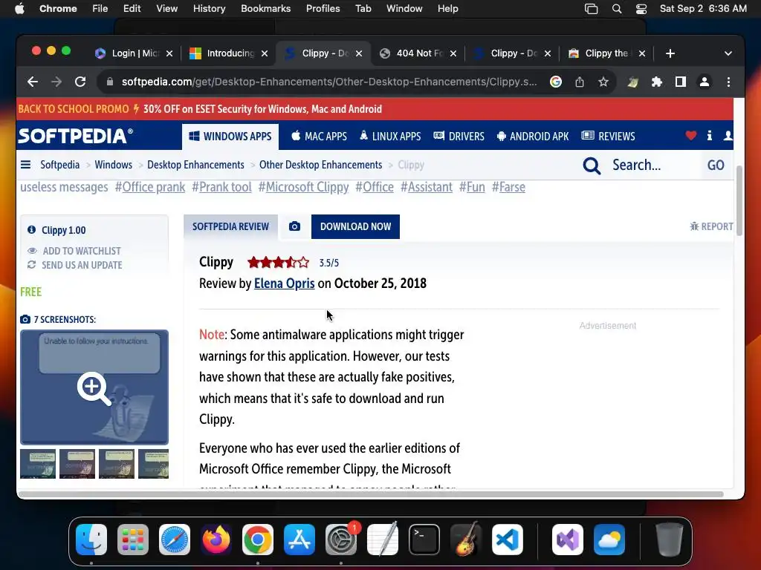
Task: Click the Download Now button
Action: 355,226
